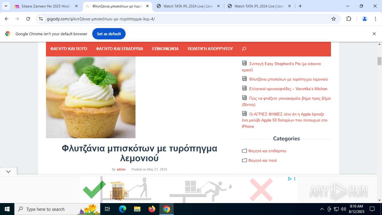
Task: Go back to previous page
Action: (7, 19)
